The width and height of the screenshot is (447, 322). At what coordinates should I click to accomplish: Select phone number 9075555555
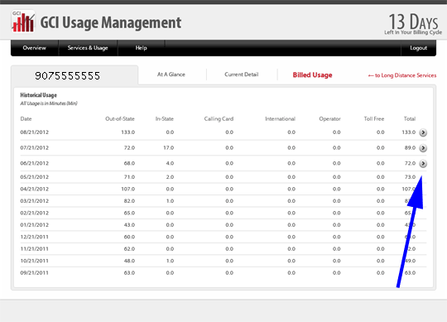[x=68, y=76]
